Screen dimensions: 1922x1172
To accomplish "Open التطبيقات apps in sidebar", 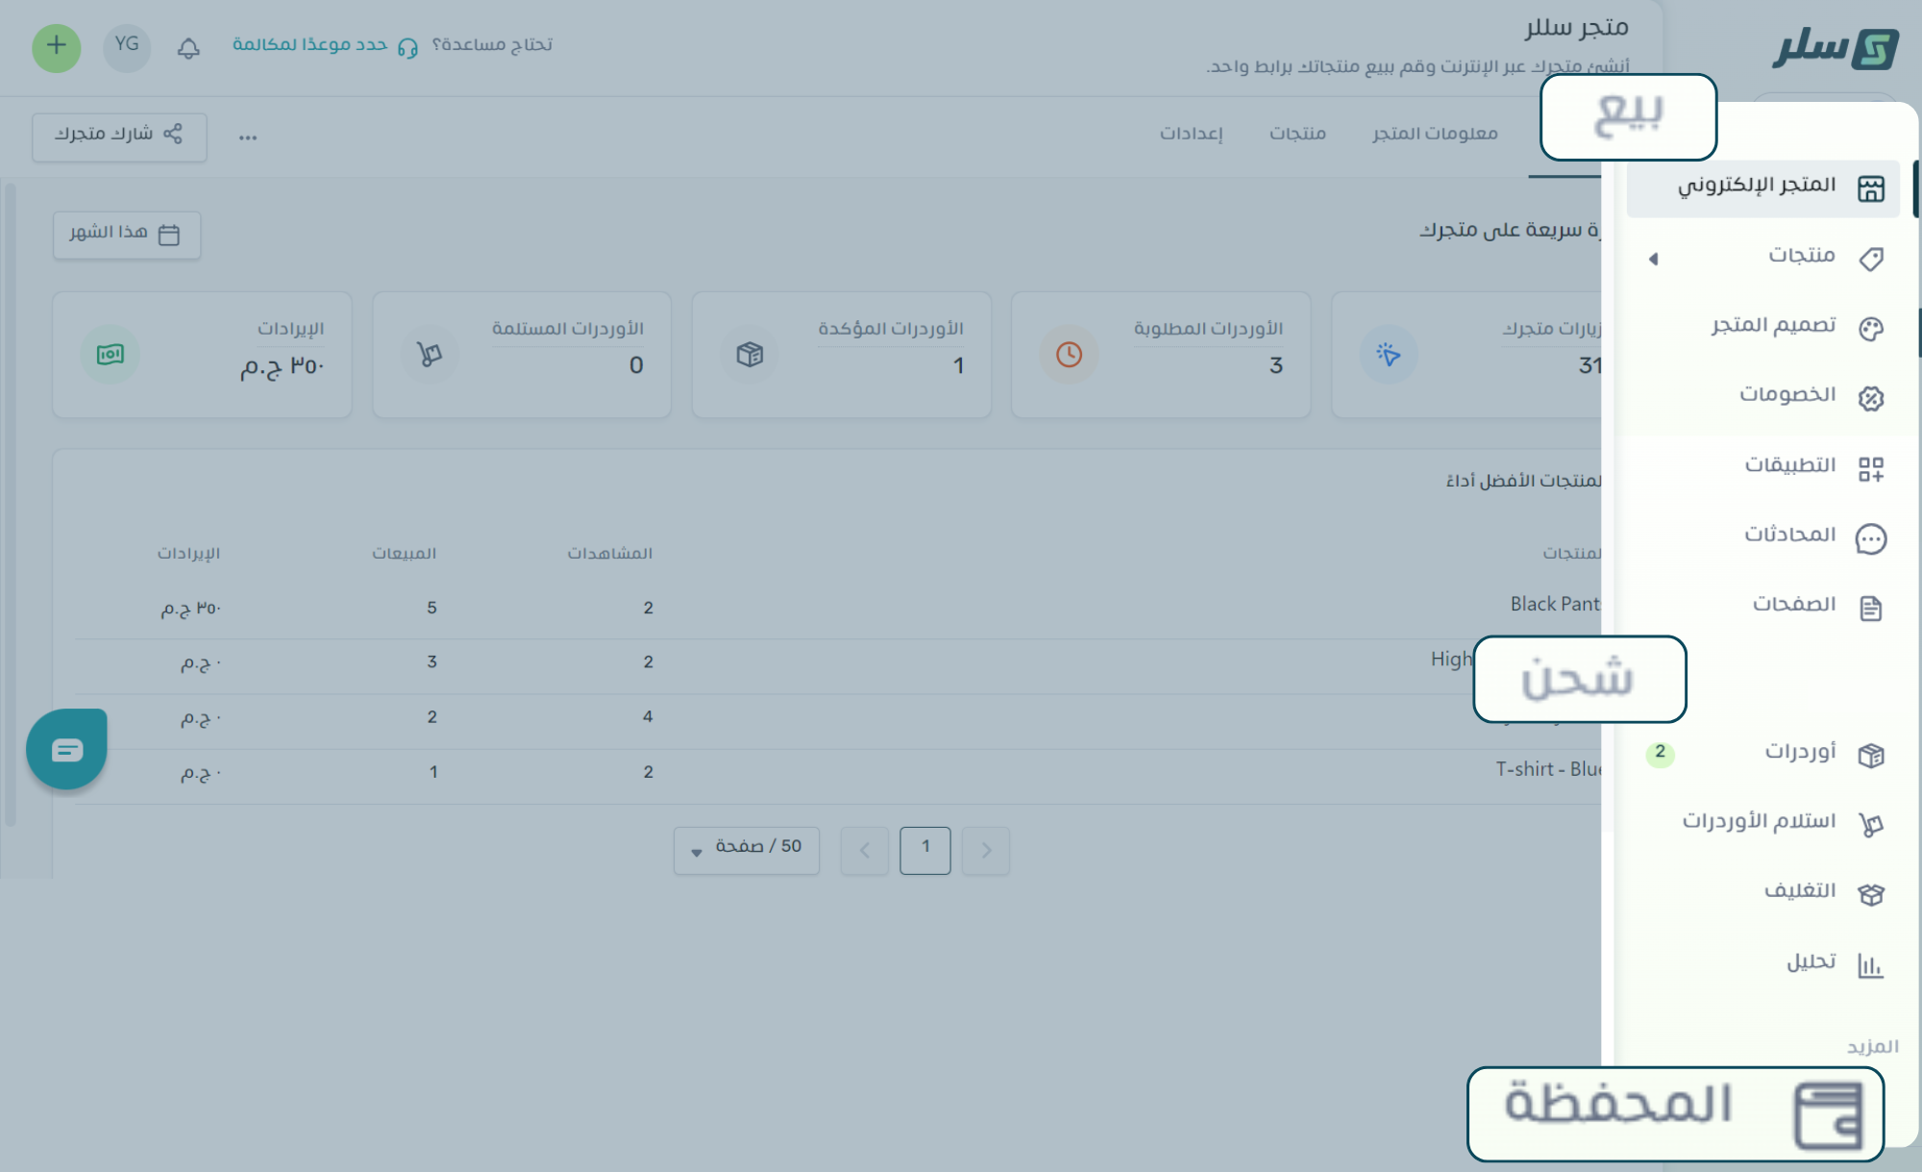I will coord(1789,466).
